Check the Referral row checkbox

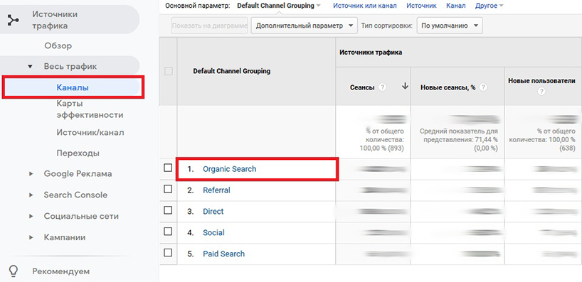pos(168,189)
